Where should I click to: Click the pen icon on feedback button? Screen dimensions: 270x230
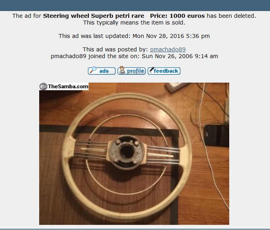tap(152, 70)
